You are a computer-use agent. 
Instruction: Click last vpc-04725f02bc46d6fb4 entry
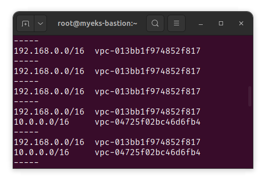pos(148,153)
